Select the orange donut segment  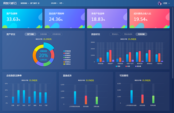click(x=34, y=56)
